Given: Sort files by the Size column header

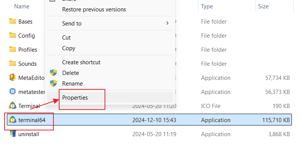Looking at the screenshot, I should (263, 6).
